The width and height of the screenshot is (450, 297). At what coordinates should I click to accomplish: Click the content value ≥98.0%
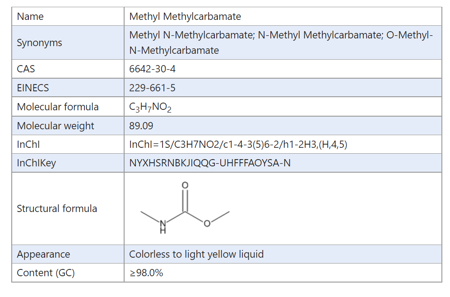(x=146, y=273)
